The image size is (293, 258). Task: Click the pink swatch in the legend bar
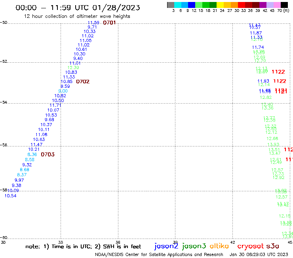(277, 5)
